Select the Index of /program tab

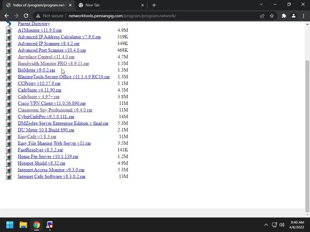click(x=39, y=5)
